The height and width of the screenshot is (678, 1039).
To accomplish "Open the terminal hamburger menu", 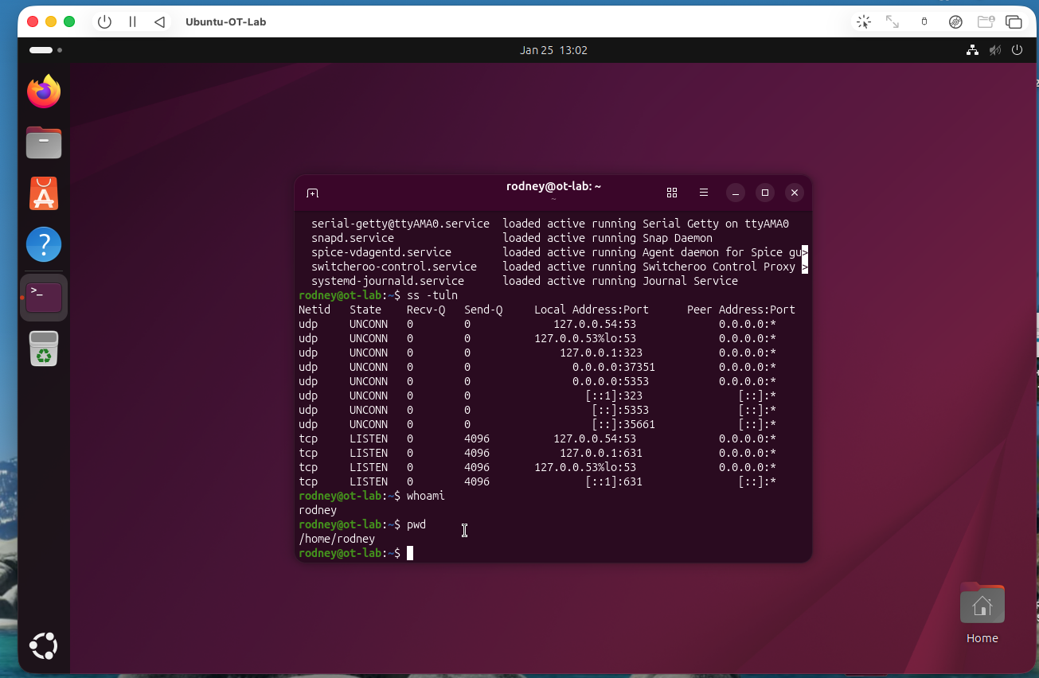I will pyautogui.click(x=704, y=193).
